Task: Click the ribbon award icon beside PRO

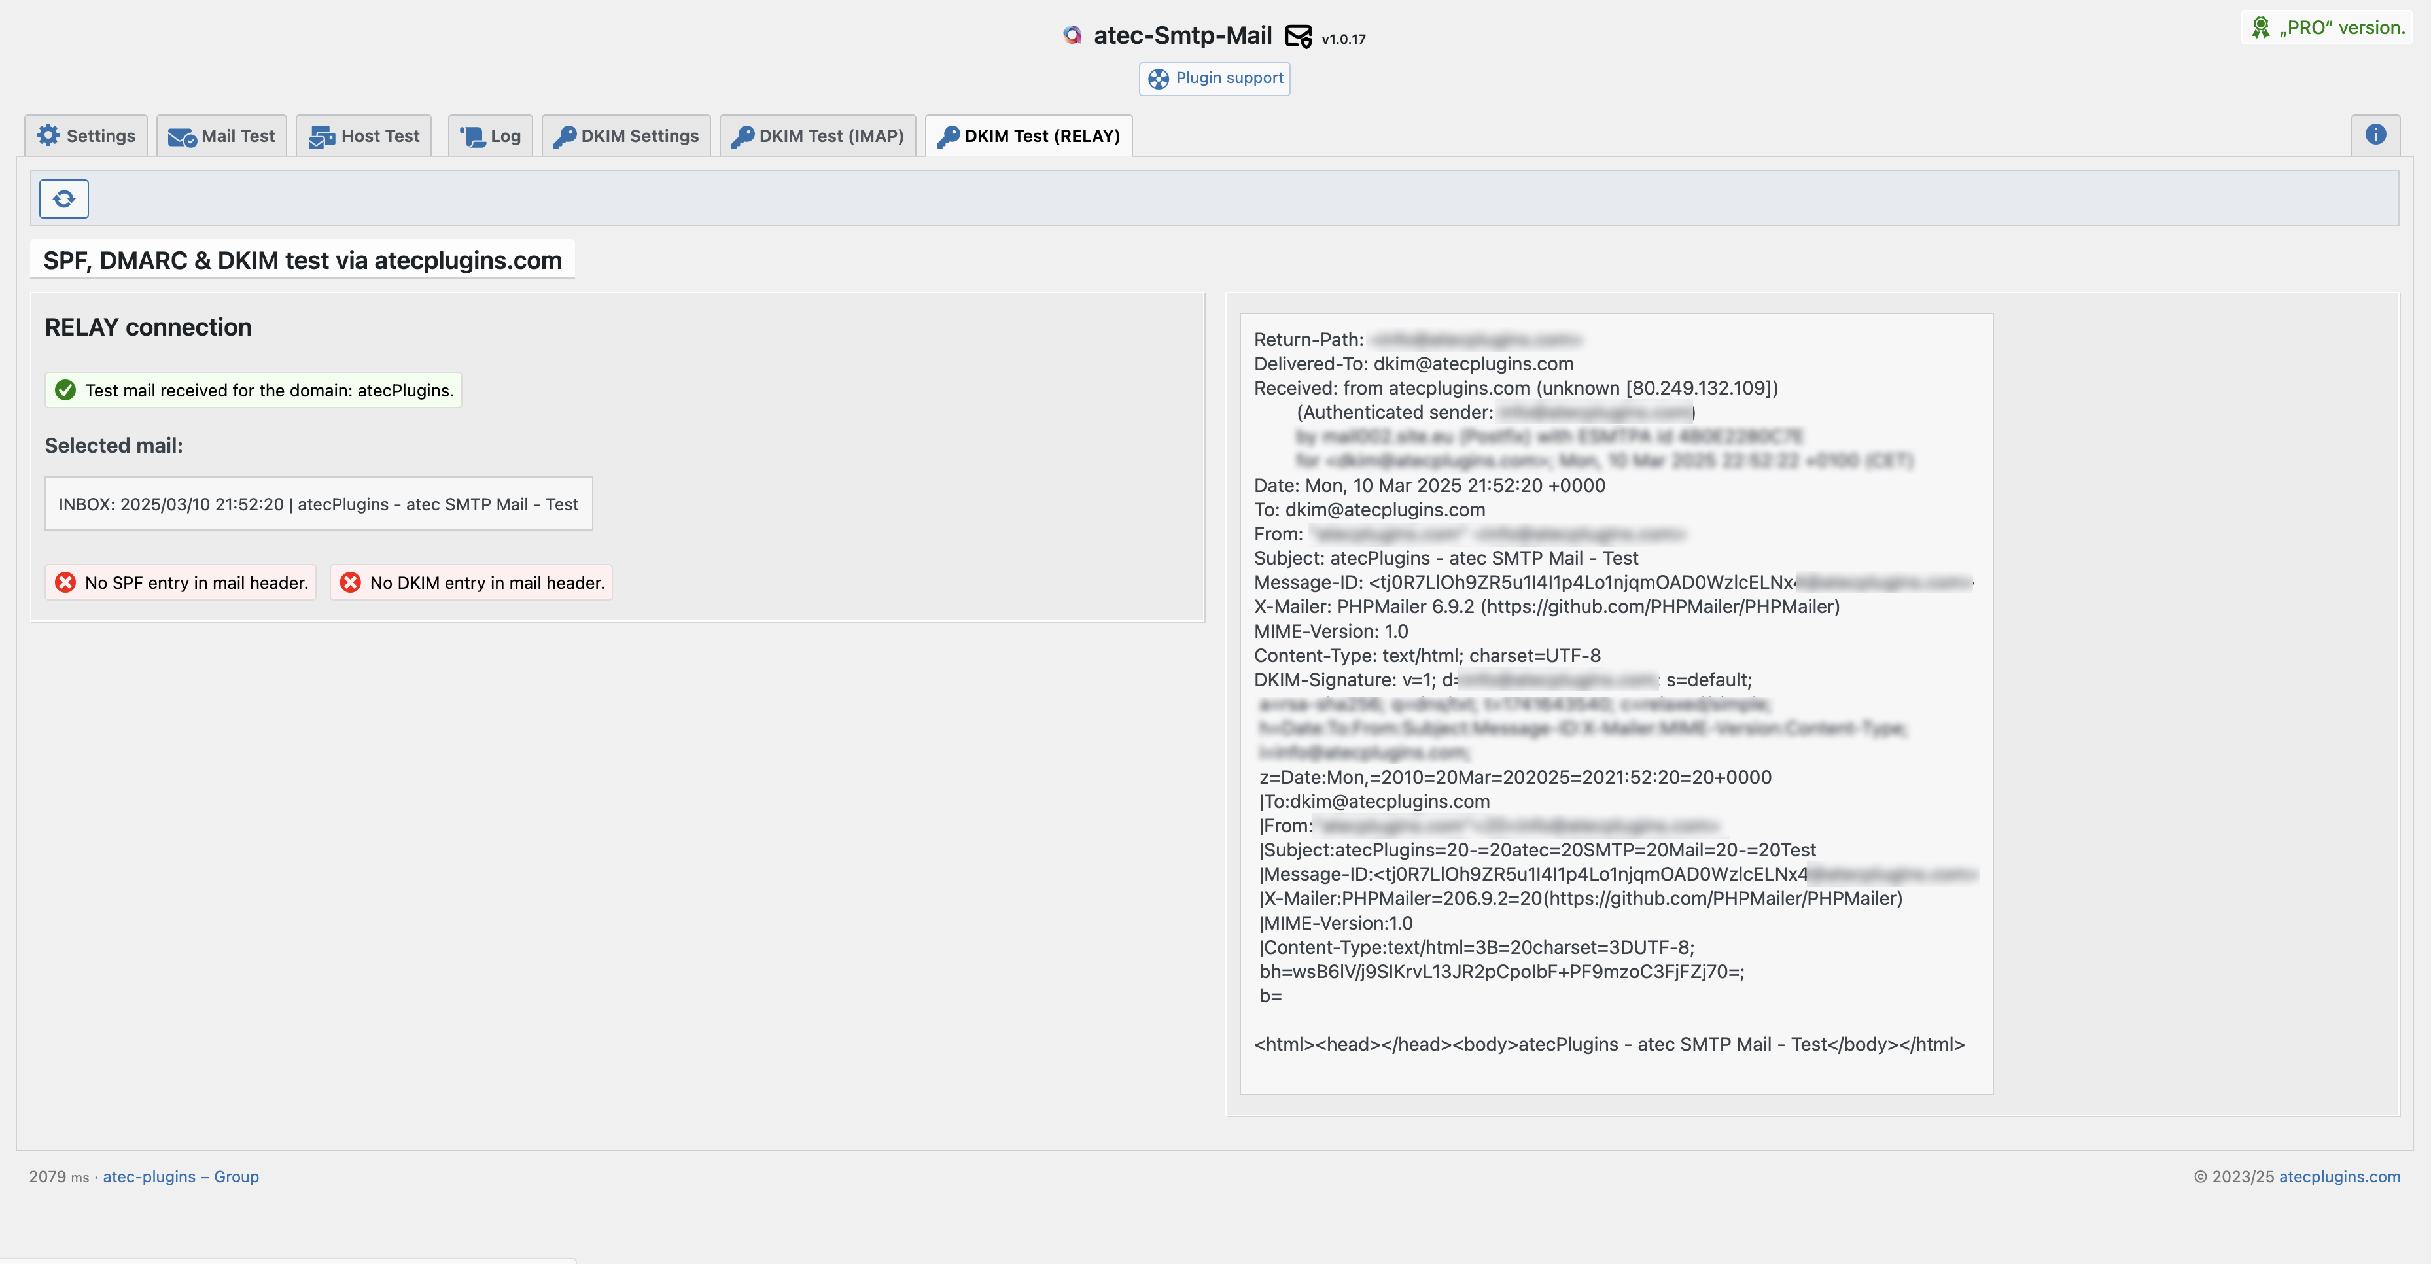Action: pos(2261,27)
